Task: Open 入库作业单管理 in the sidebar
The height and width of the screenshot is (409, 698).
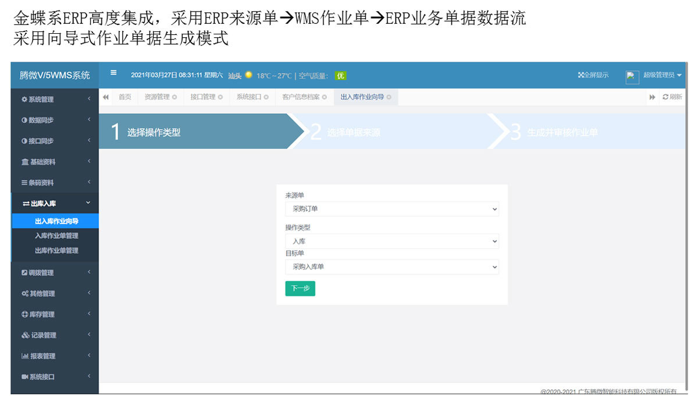Action: (x=56, y=236)
